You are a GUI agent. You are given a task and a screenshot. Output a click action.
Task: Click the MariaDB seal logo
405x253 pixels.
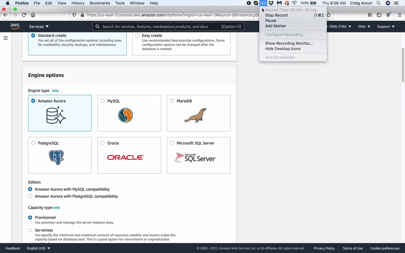(x=195, y=115)
